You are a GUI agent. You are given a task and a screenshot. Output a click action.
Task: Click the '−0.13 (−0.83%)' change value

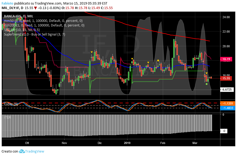[49, 8]
